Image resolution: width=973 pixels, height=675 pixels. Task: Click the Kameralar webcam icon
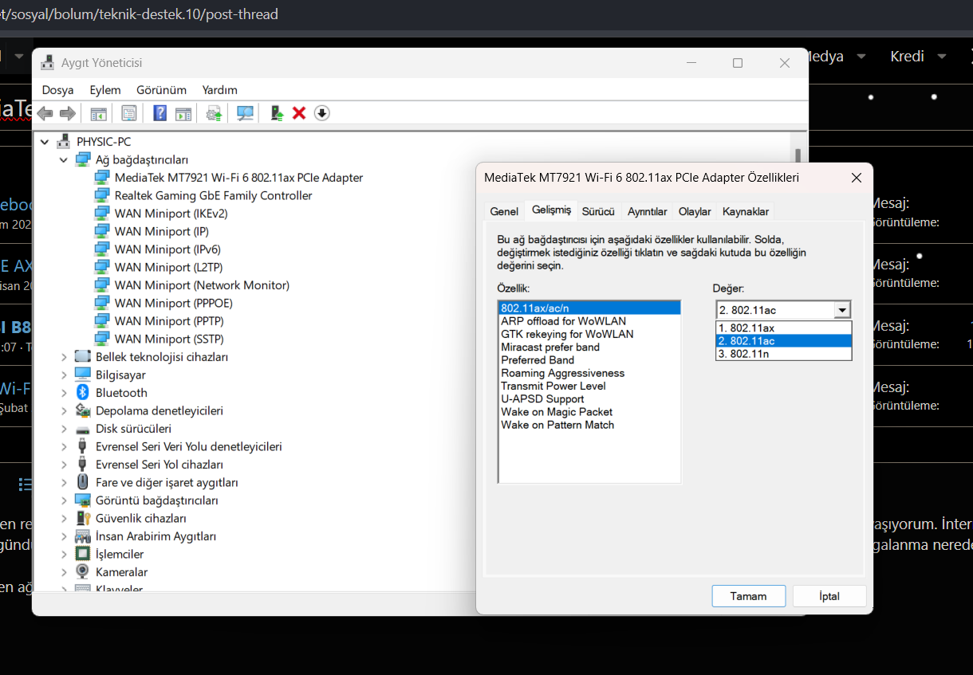(x=82, y=571)
